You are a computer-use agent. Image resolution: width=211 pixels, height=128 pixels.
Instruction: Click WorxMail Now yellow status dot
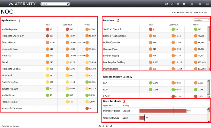click(x=48, y=75)
